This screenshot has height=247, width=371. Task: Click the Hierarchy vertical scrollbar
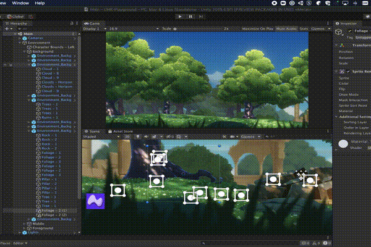click(x=79, y=118)
